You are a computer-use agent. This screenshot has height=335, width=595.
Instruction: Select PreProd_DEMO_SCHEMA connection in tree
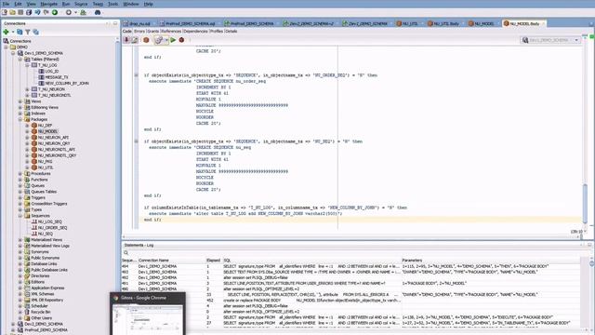coord(46,330)
